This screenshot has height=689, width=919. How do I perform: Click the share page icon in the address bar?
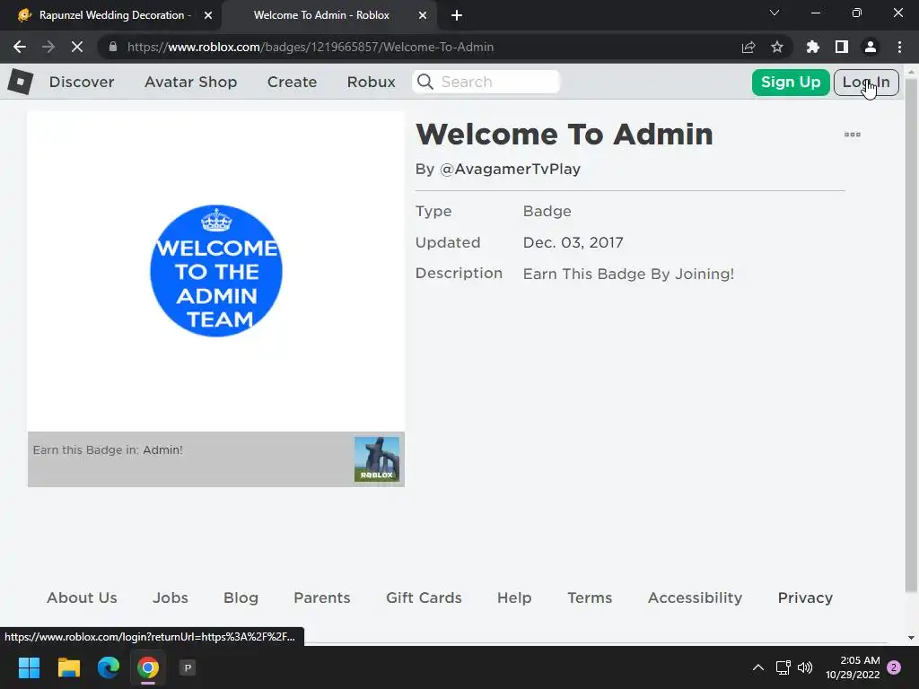748,47
